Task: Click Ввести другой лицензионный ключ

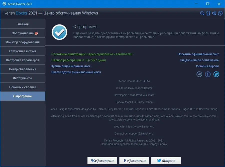Action: pos(76,72)
